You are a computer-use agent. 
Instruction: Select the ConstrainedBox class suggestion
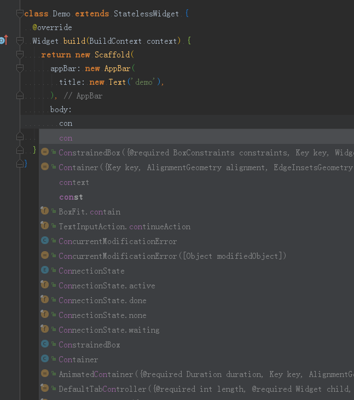click(196, 345)
